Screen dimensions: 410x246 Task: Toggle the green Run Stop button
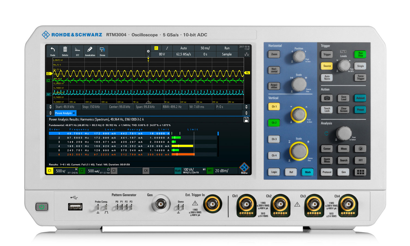[x=360, y=54]
